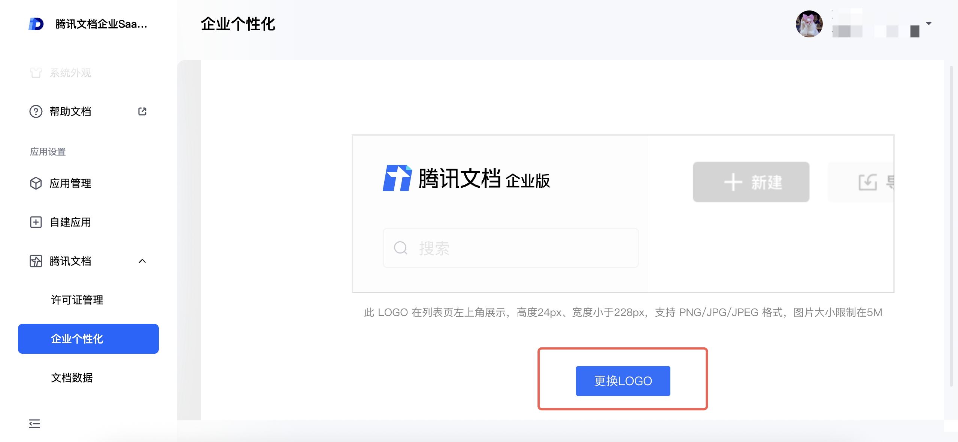Click the 新建 button in preview
Viewport: 958px width, 442px height.
pyautogui.click(x=751, y=182)
